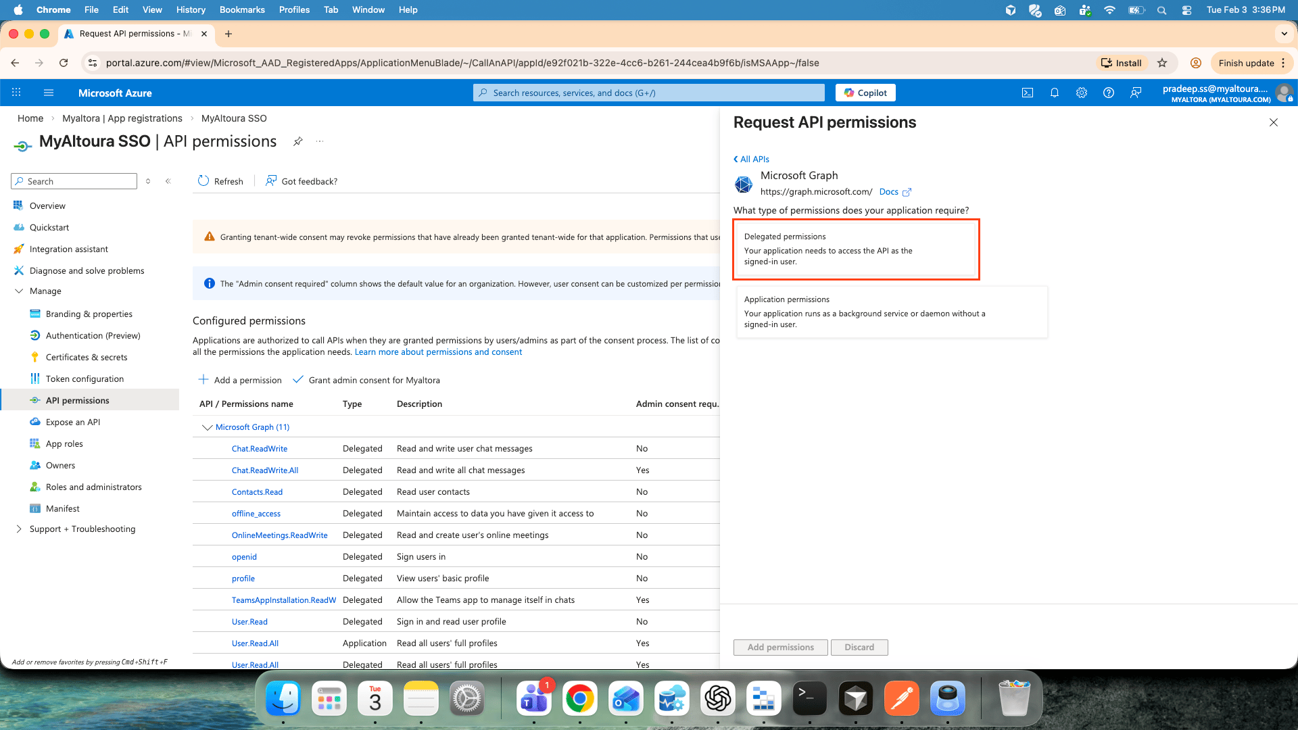Open macOS Spotlight search in menu bar
Screen dimensions: 1298x730
pos(1161,10)
